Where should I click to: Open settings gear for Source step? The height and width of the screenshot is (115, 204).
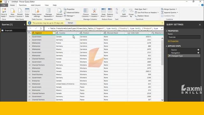(x=198, y=50)
